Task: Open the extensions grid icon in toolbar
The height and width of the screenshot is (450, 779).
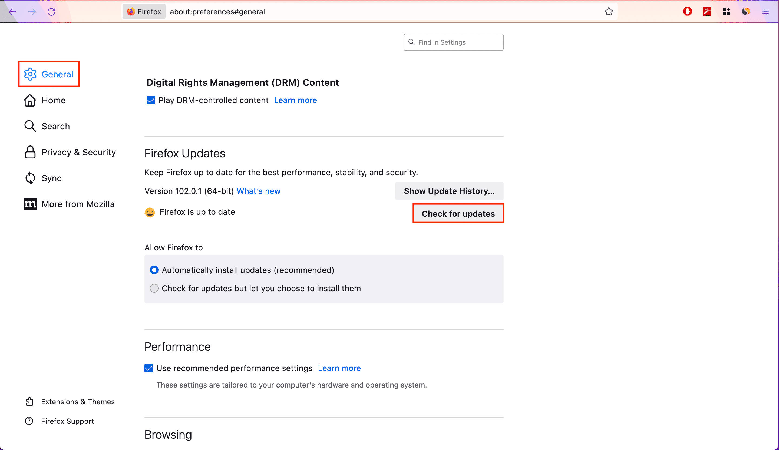Action: (726, 12)
